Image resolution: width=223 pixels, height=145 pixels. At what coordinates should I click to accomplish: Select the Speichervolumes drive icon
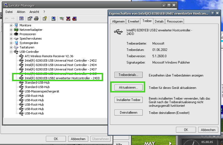(x=16, y=39)
